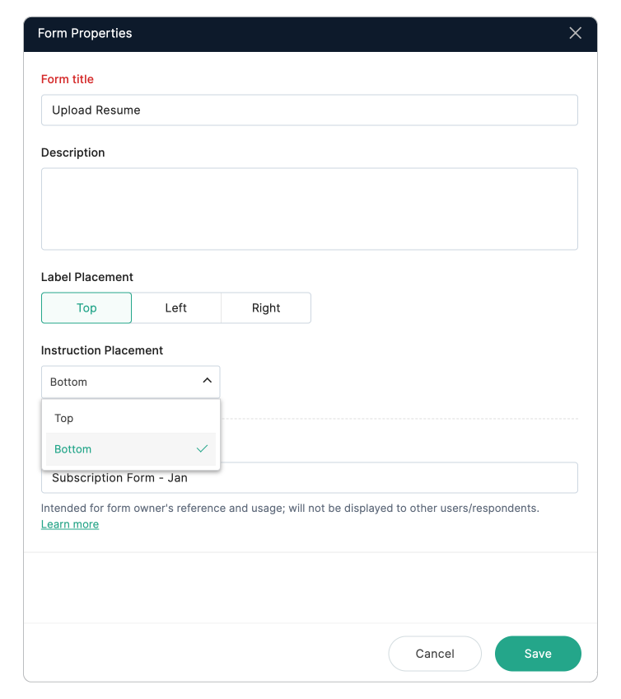Image resolution: width=621 pixels, height=699 pixels.
Task: Open the Learn more link
Action: click(x=69, y=523)
